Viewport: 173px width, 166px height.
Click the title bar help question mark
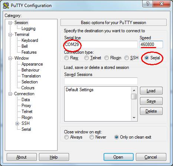pos(148,4)
